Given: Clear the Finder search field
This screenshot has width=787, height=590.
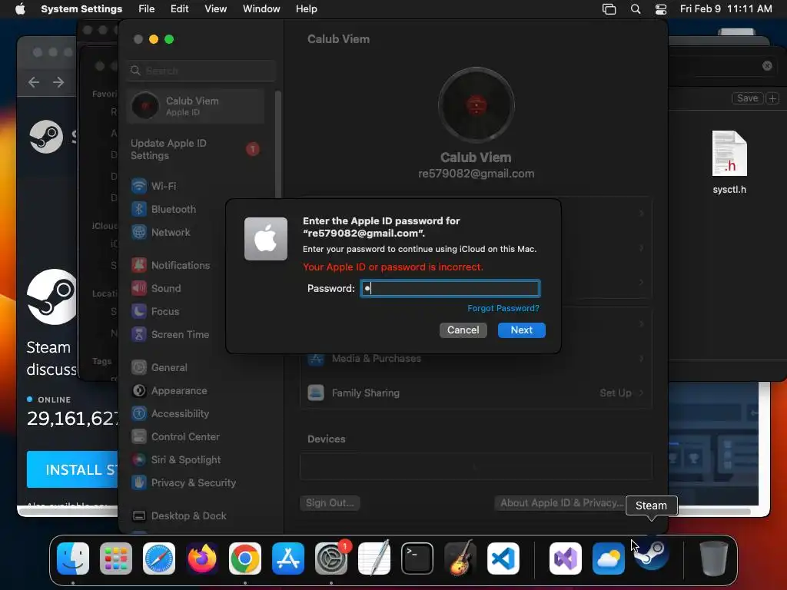Looking at the screenshot, I should coord(767,66).
